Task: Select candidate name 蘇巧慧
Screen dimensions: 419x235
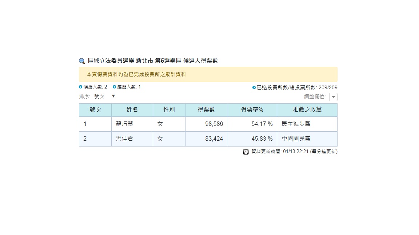Action: pyautogui.click(x=124, y=124)
